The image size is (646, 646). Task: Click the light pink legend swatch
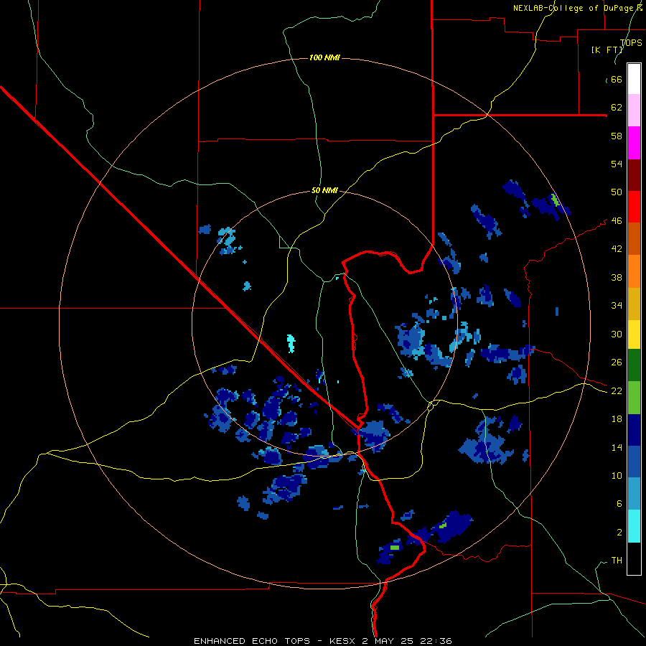click(x=634, y=111)
